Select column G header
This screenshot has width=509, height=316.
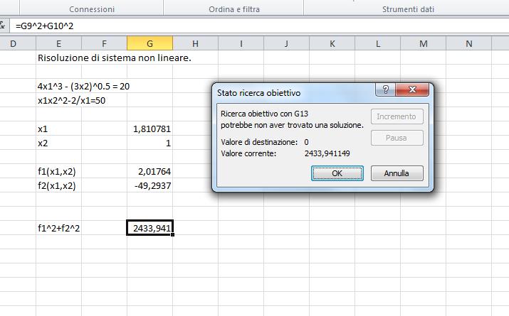[149, 44]
